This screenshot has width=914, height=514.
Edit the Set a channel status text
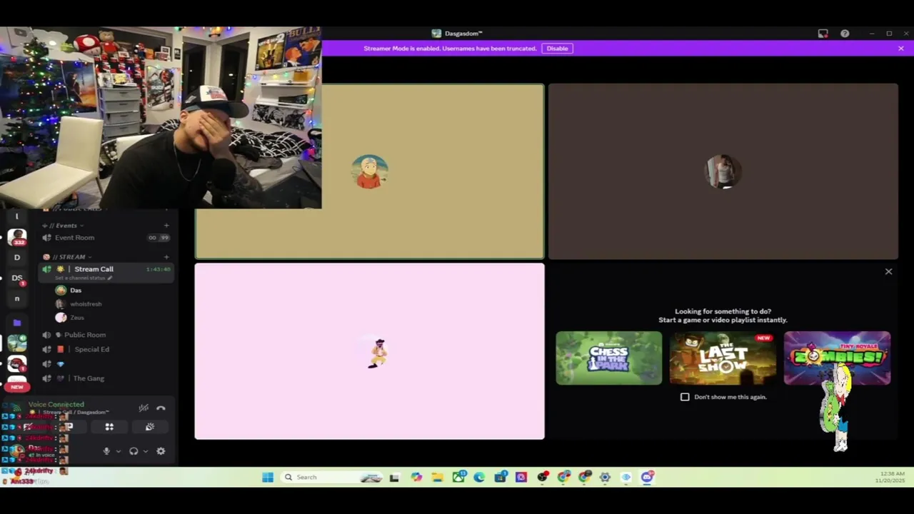[84, 278]
